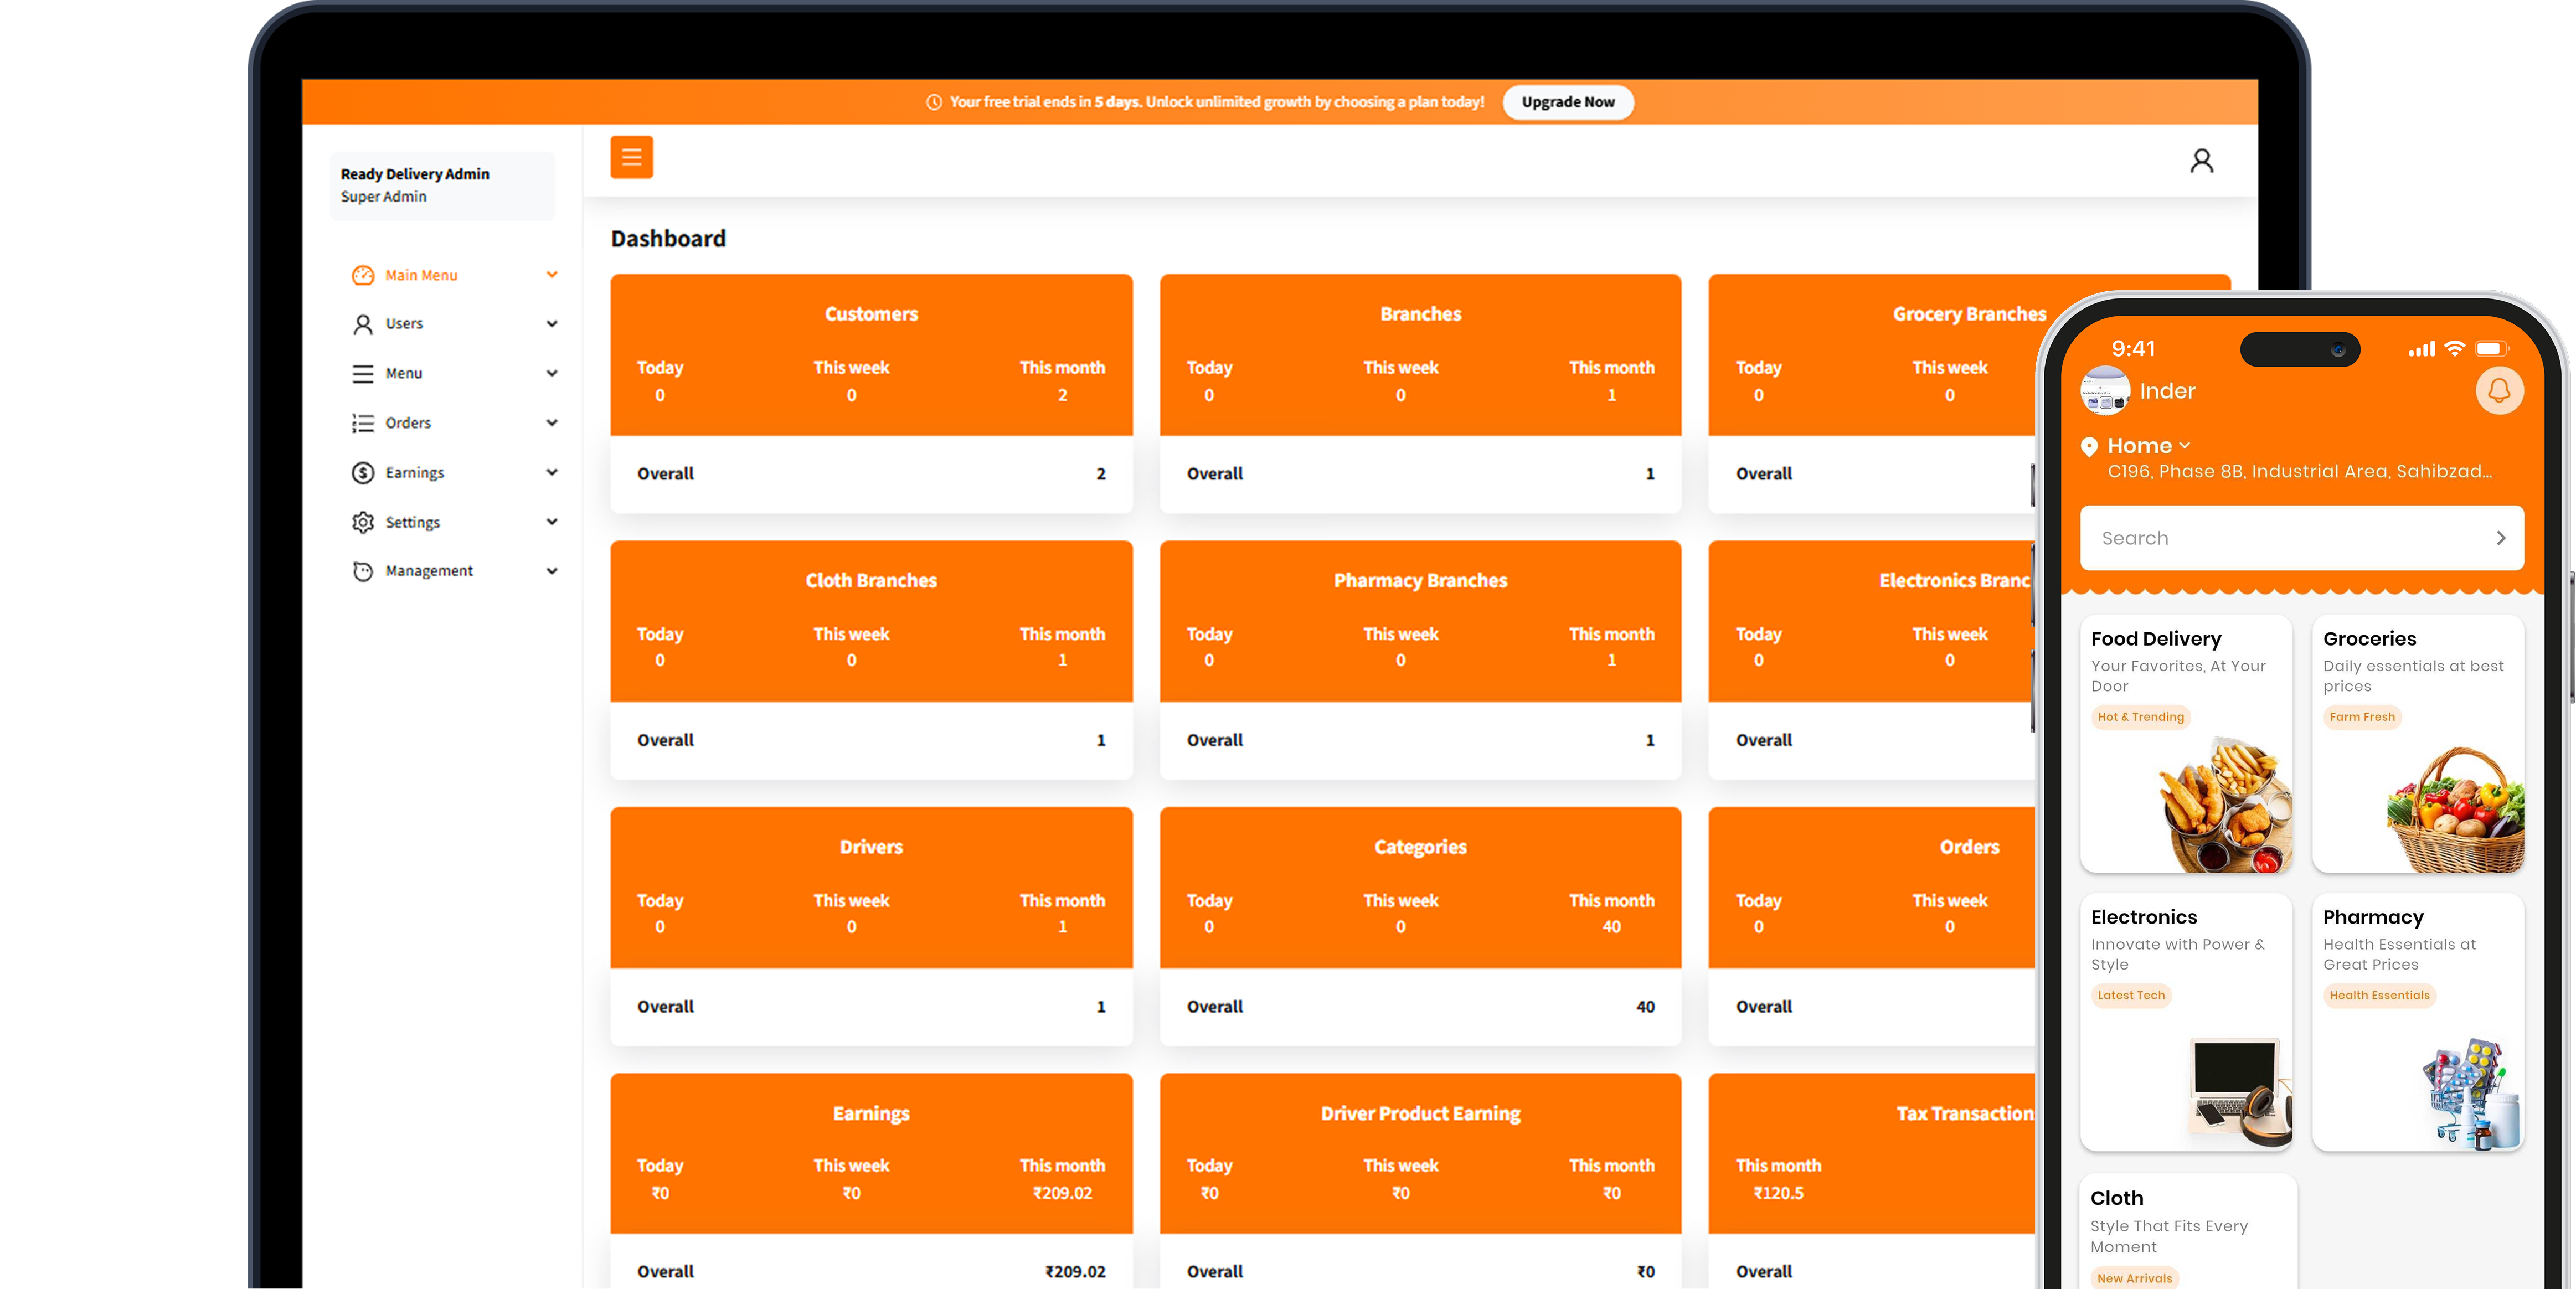2576x1289 pixels.
Task: Select Main Menu in sidebar
Action: click(421, 275)
